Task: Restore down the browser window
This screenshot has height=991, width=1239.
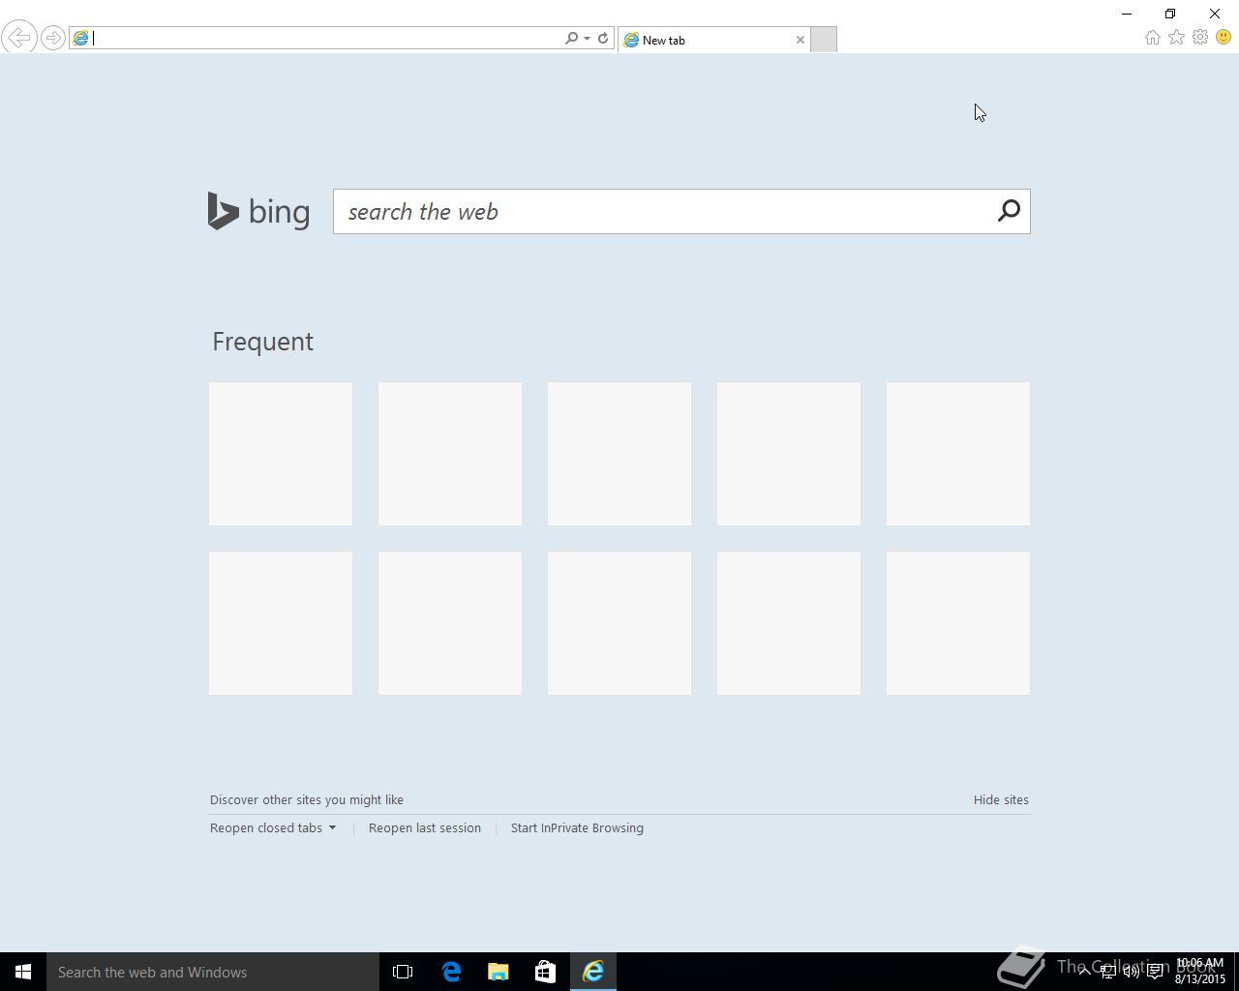Action: click(x=1170, y=14)
